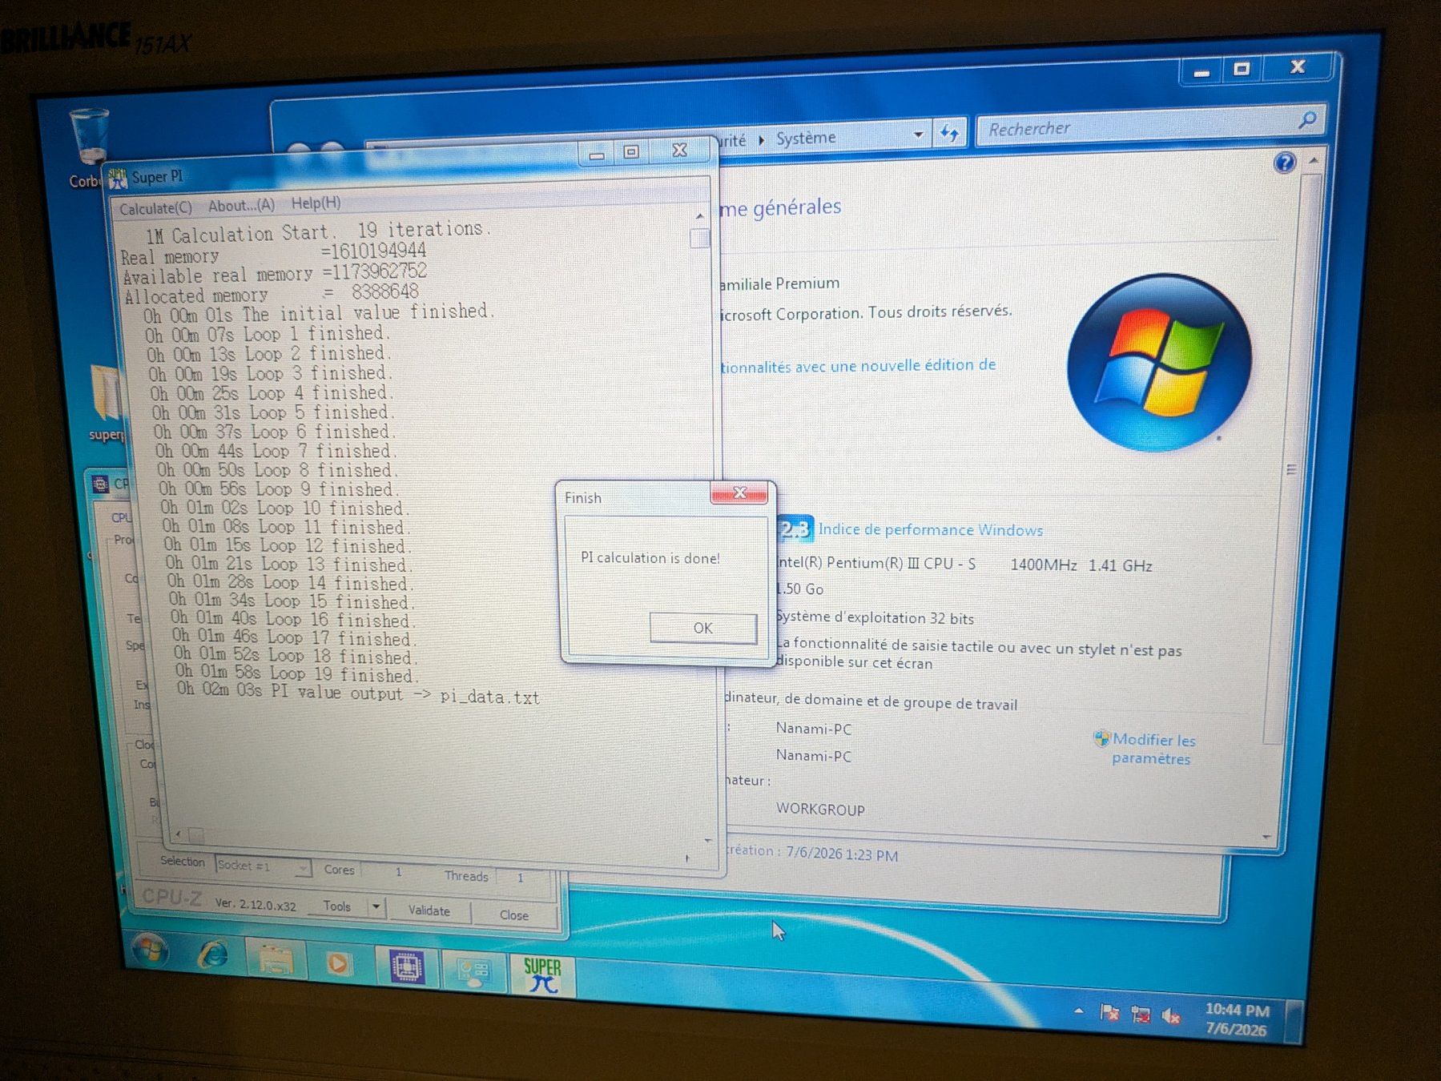Click 'PI calculation is done!' message
This screenshot has width=1441, height=1081.
pos(650,557)
